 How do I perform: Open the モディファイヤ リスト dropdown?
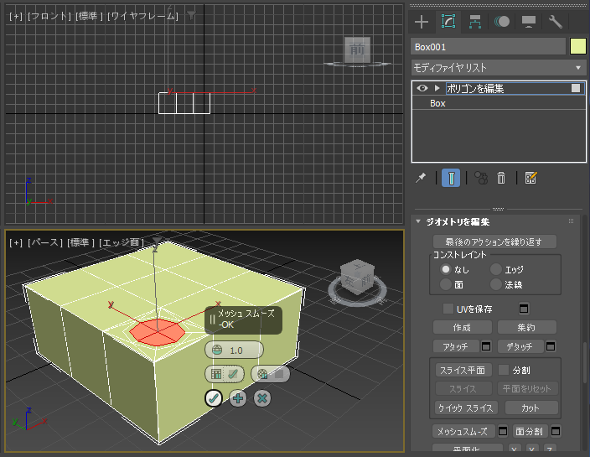point(499,68)
